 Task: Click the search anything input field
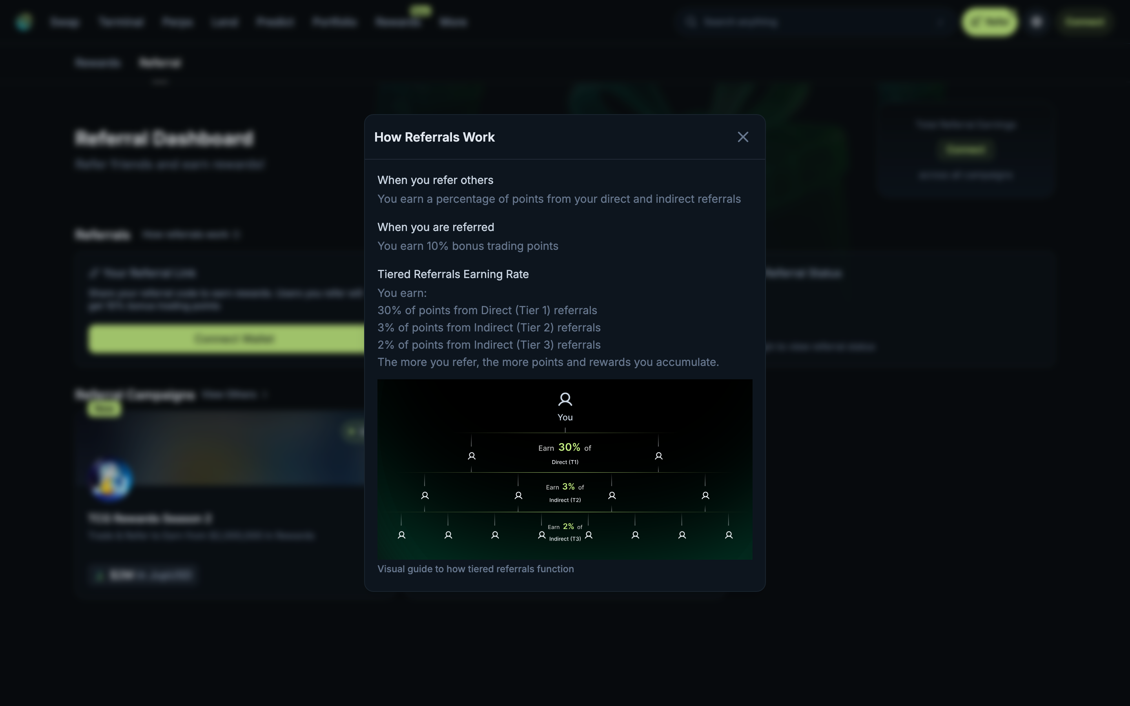click(794, 22)
